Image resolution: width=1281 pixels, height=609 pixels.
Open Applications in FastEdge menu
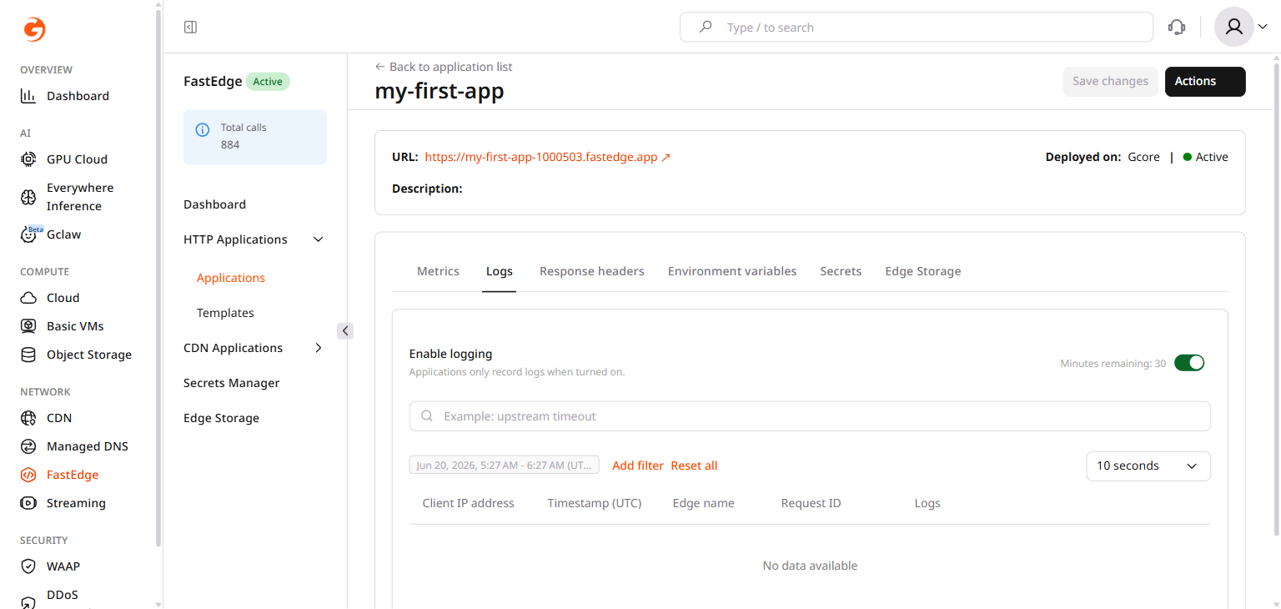pyautogui.click(x=231, y=278)
